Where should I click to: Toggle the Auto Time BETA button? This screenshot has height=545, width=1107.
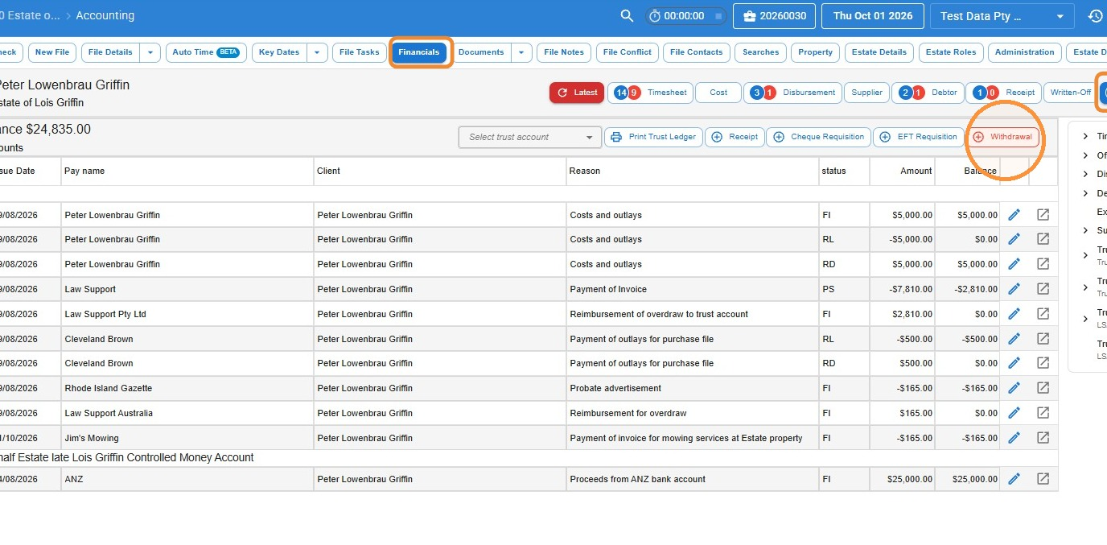[x=205, y=52]
